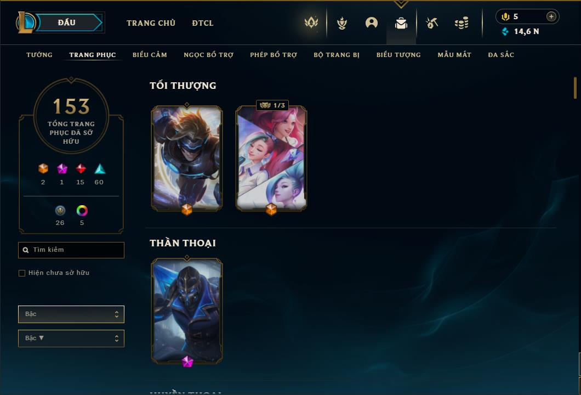The width and height of the screenshot is (581, 395).
Task: Click the 'Tìm kiếm' search field
Action: [71, 250]
